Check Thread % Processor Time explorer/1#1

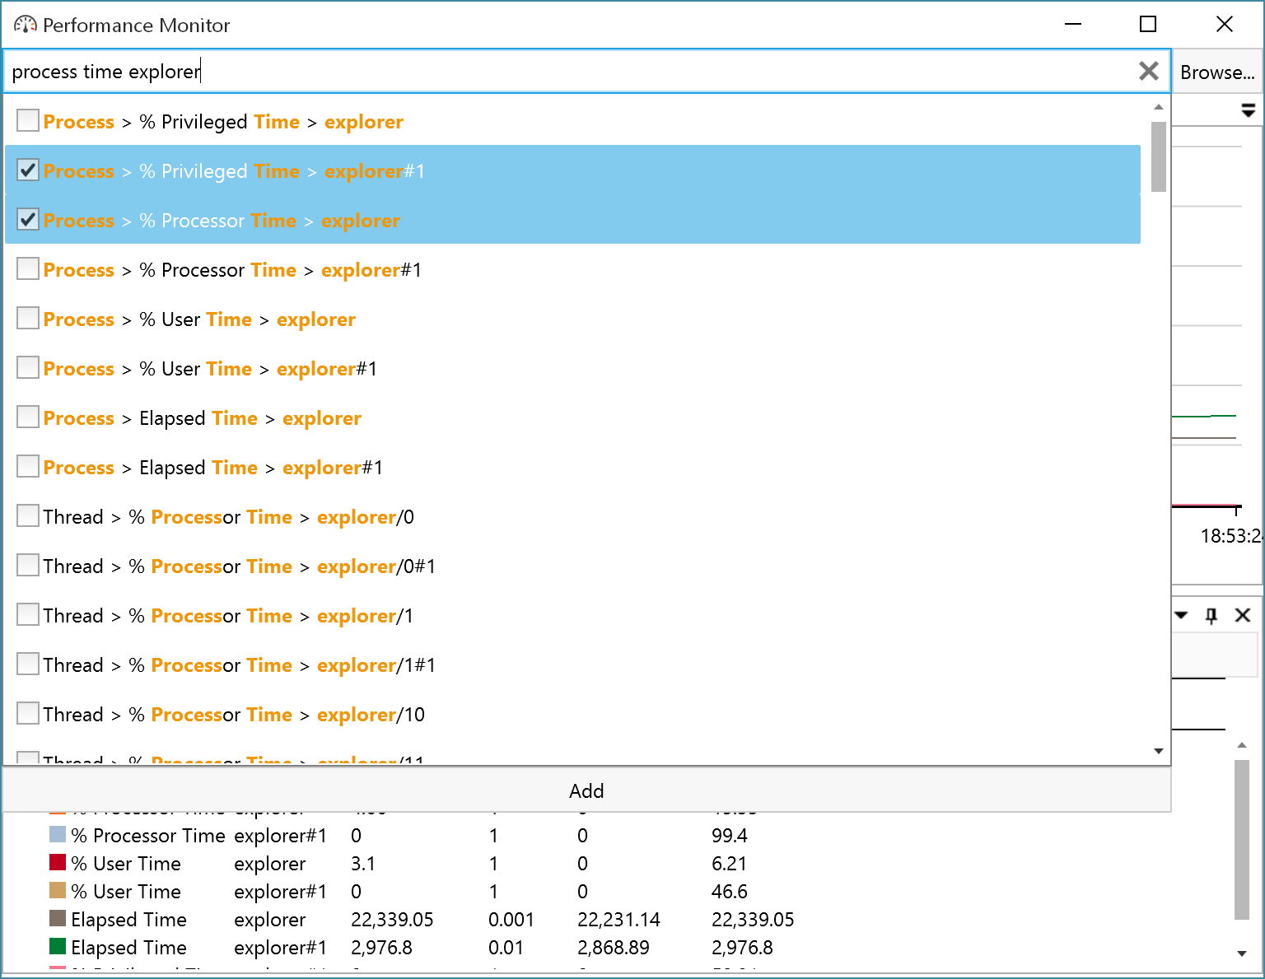coord(28,664)
